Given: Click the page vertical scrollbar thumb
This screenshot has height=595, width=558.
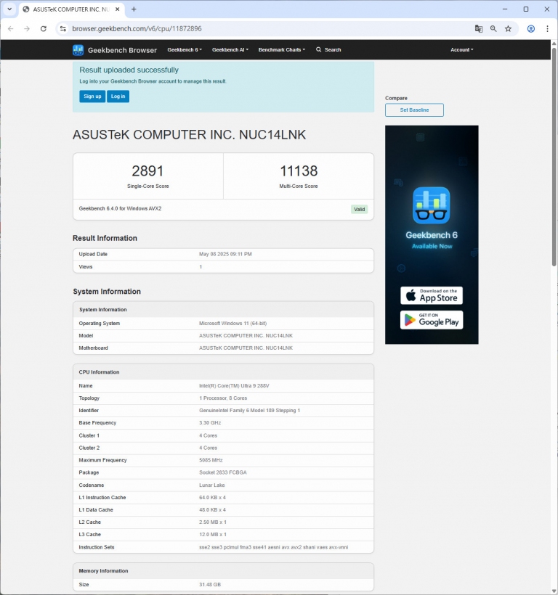Looking at the screenshot, I should (x=554, y=157).
